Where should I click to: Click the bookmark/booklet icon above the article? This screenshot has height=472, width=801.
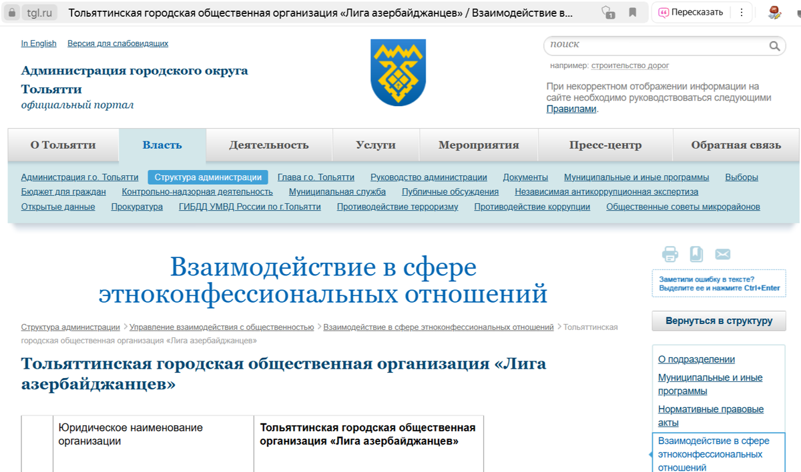pyautogui.click(x=695, y=254)
